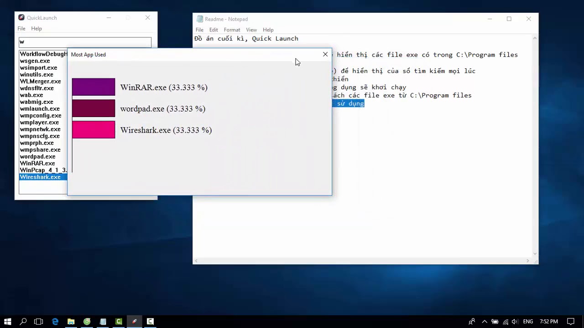The image size is (584, 328).
Task: Select wsgen.exe in the QuickLaunch list
Action: point(43,61)
